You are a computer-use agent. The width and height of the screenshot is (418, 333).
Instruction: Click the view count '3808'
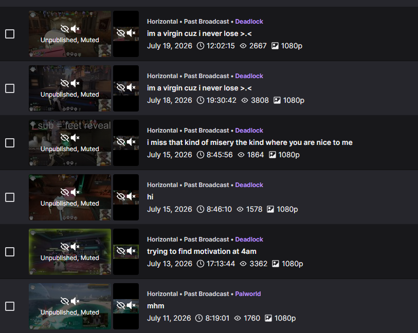pyautogui.click(x=260, y=100)
